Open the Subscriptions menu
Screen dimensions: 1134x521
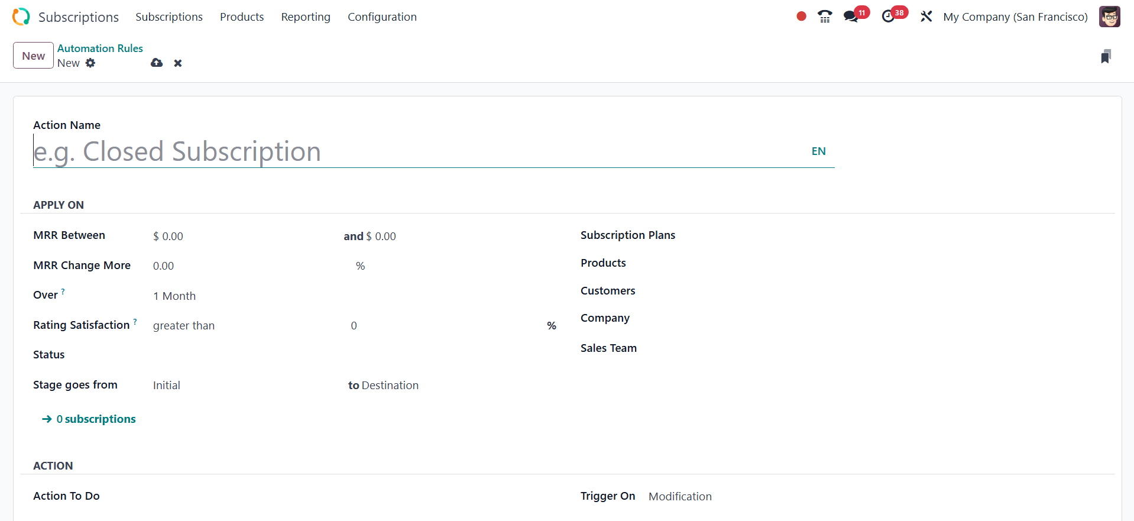coord(169,17)
